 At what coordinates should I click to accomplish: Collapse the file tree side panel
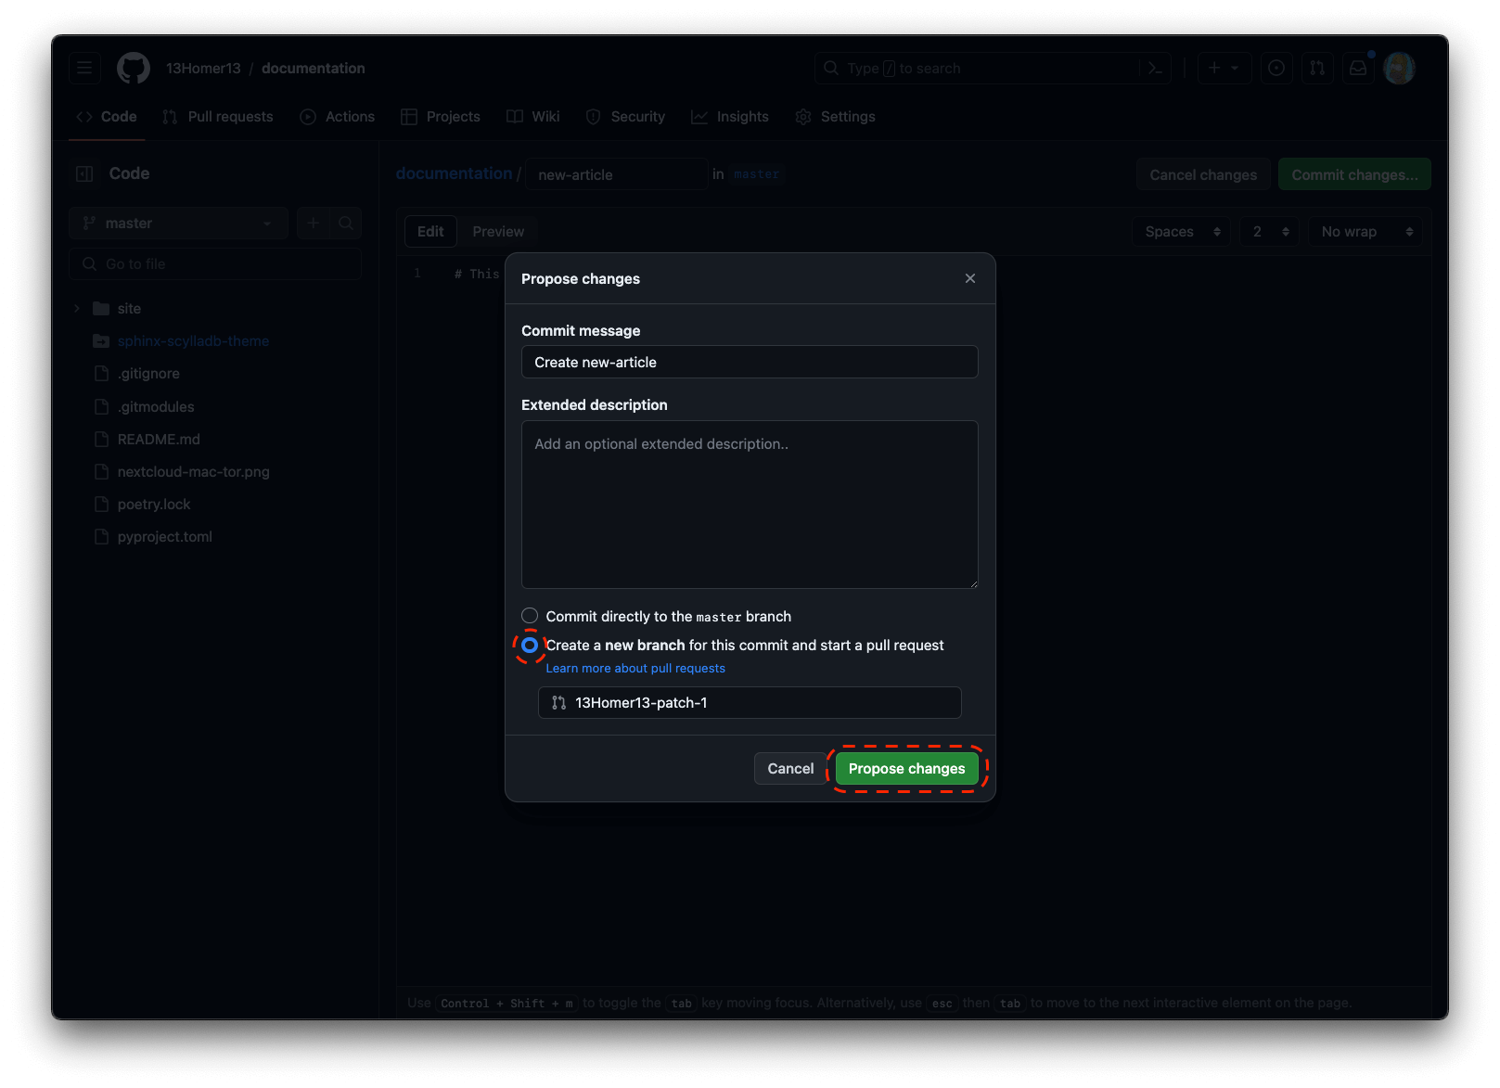tap(84, 173)
